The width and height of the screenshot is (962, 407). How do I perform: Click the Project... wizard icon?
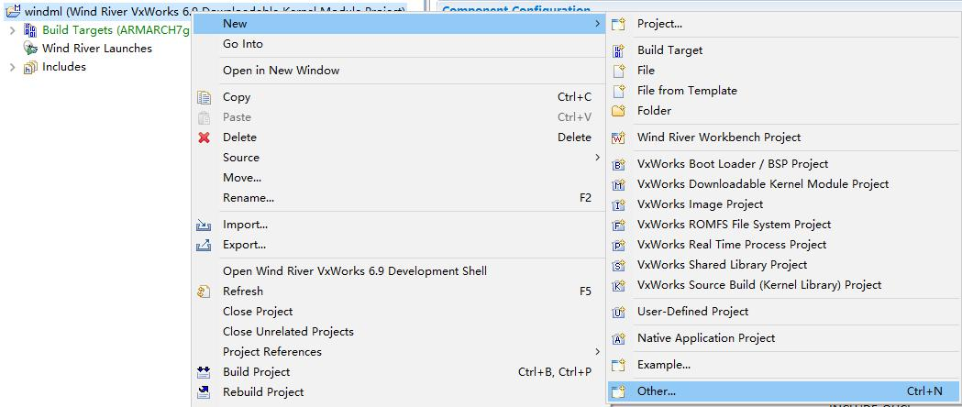(618, 25)
